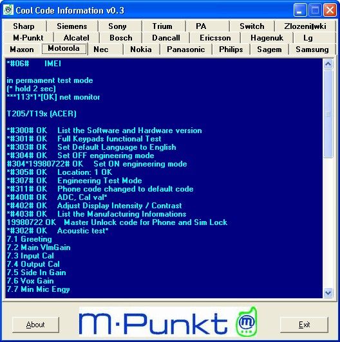The image size is (340, 342).
Task: Click the ADC, Cal val line
Action: tap(57, 197)
